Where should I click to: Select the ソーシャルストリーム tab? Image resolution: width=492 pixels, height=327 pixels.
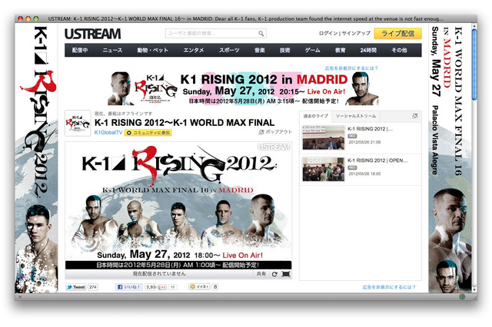coord(355,116)
